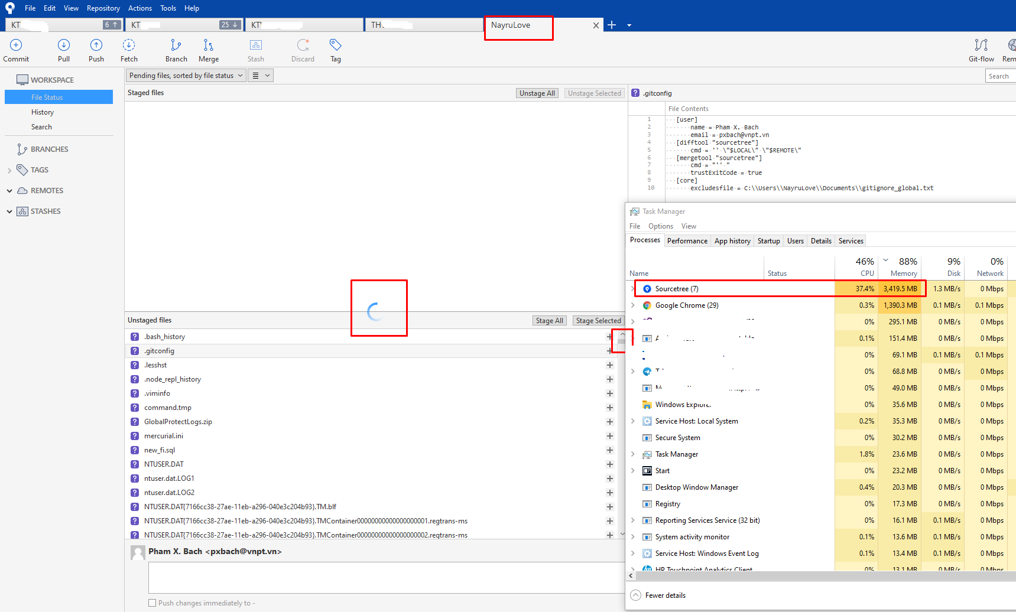Switch to Details tab in Task Manager
The width and height of the screenshot is (1016, 612).
tap(821, 241)
